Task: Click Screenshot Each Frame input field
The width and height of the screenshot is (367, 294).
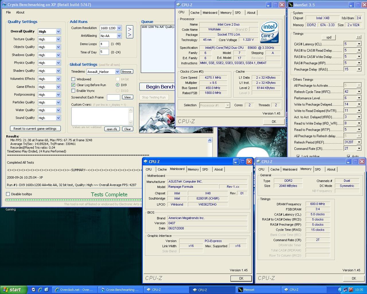Action: [x=113, y=97]
